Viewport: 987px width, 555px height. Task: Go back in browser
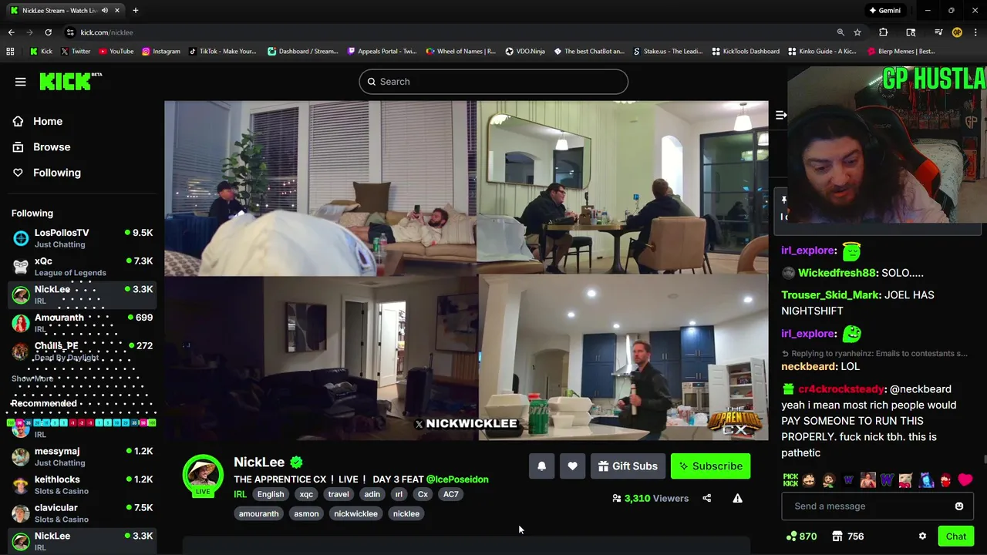coord(11,32)
